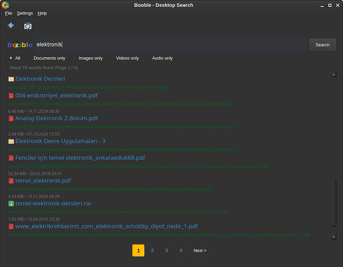Click in the elektronik search input field
The width and height of the screenshot is (343, 267).
[171, 45]
